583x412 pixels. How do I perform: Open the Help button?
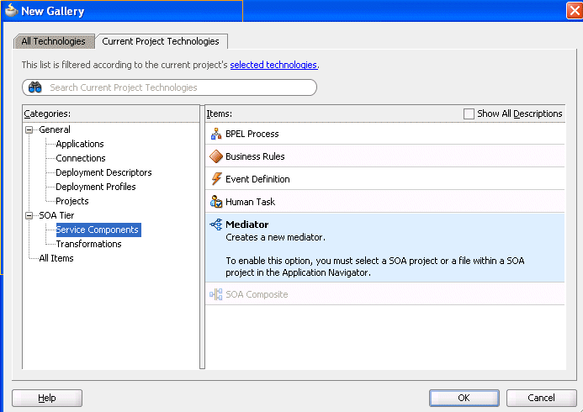47,398
